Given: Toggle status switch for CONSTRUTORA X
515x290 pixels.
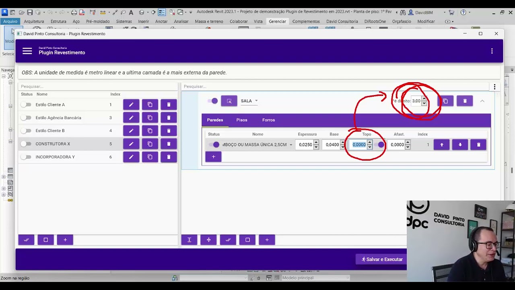Looking at the screenshot, I should coord(26,144).
